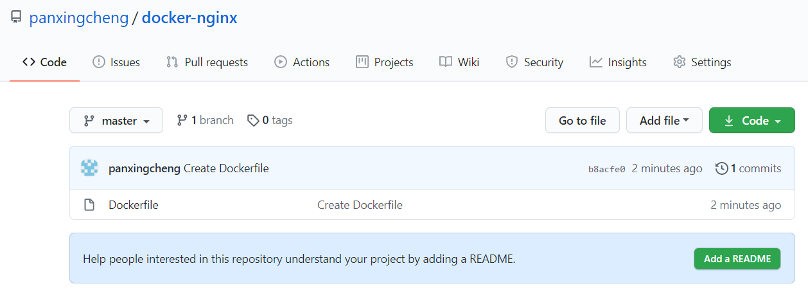The image size is (808, 304).
Task: Open the docker-nginx repository link
Action: point(189,17)
